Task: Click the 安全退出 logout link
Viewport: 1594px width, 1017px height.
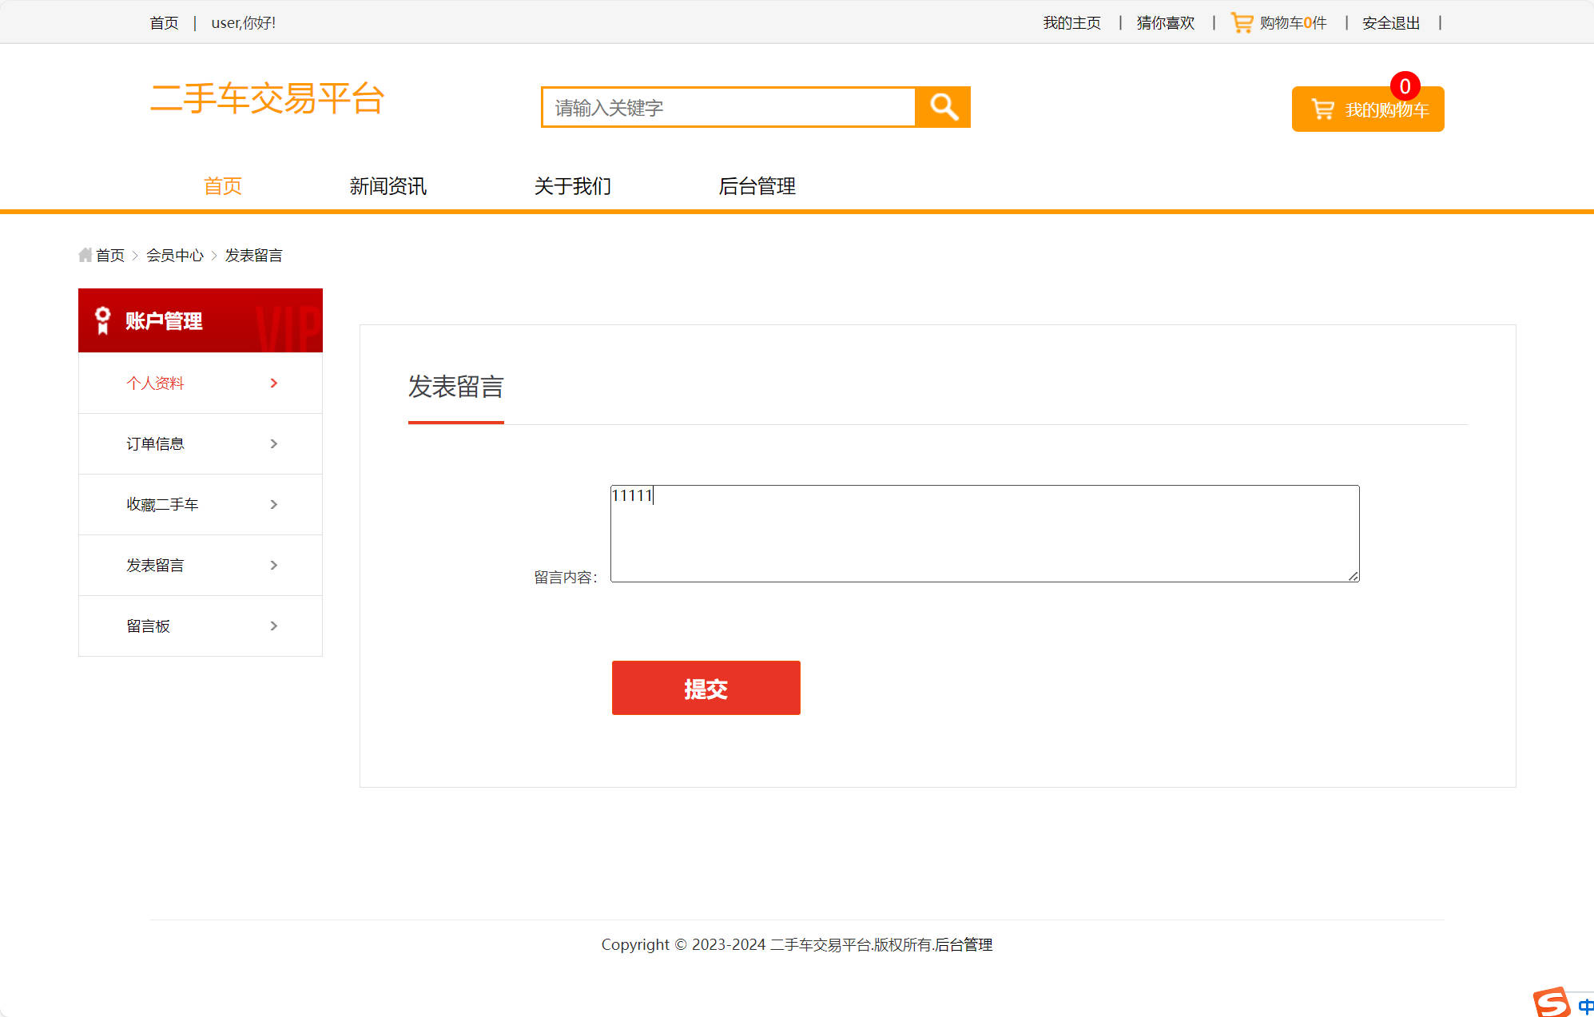Action: click(x=1390, y=22)
